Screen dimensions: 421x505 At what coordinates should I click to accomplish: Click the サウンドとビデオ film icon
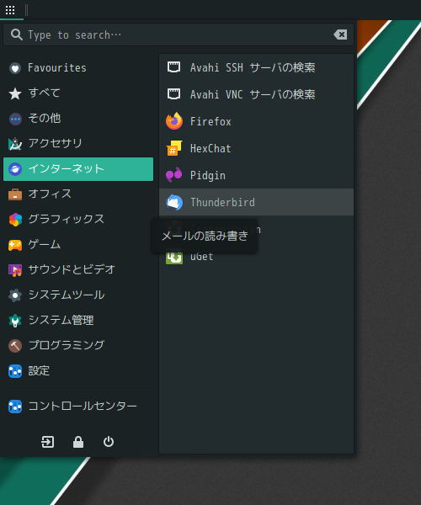point(15,270)
